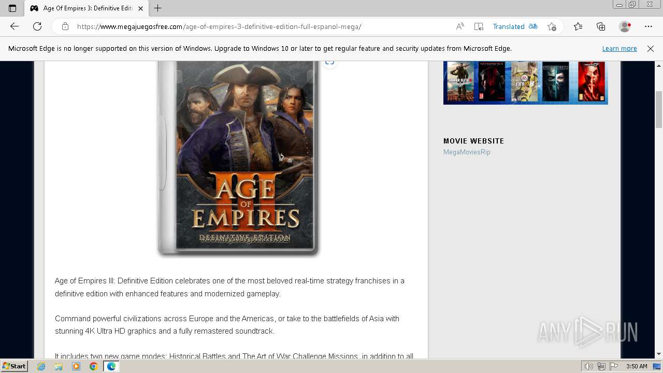Open the Sniper Elite game cover
This screenshot has width=663, height=373.
click(x=460, y=81)
